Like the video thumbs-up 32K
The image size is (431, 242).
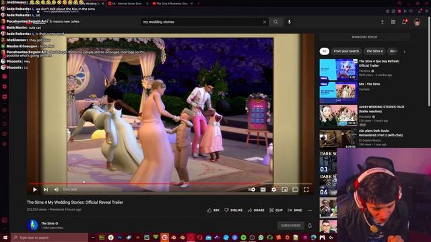tap(213, 210)
